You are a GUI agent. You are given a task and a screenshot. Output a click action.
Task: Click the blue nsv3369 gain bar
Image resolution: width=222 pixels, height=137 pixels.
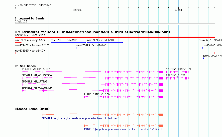coord(105,43)
